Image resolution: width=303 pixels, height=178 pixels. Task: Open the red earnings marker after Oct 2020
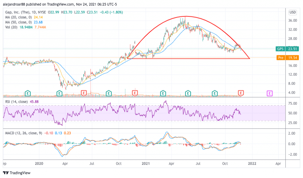(135, 93)
